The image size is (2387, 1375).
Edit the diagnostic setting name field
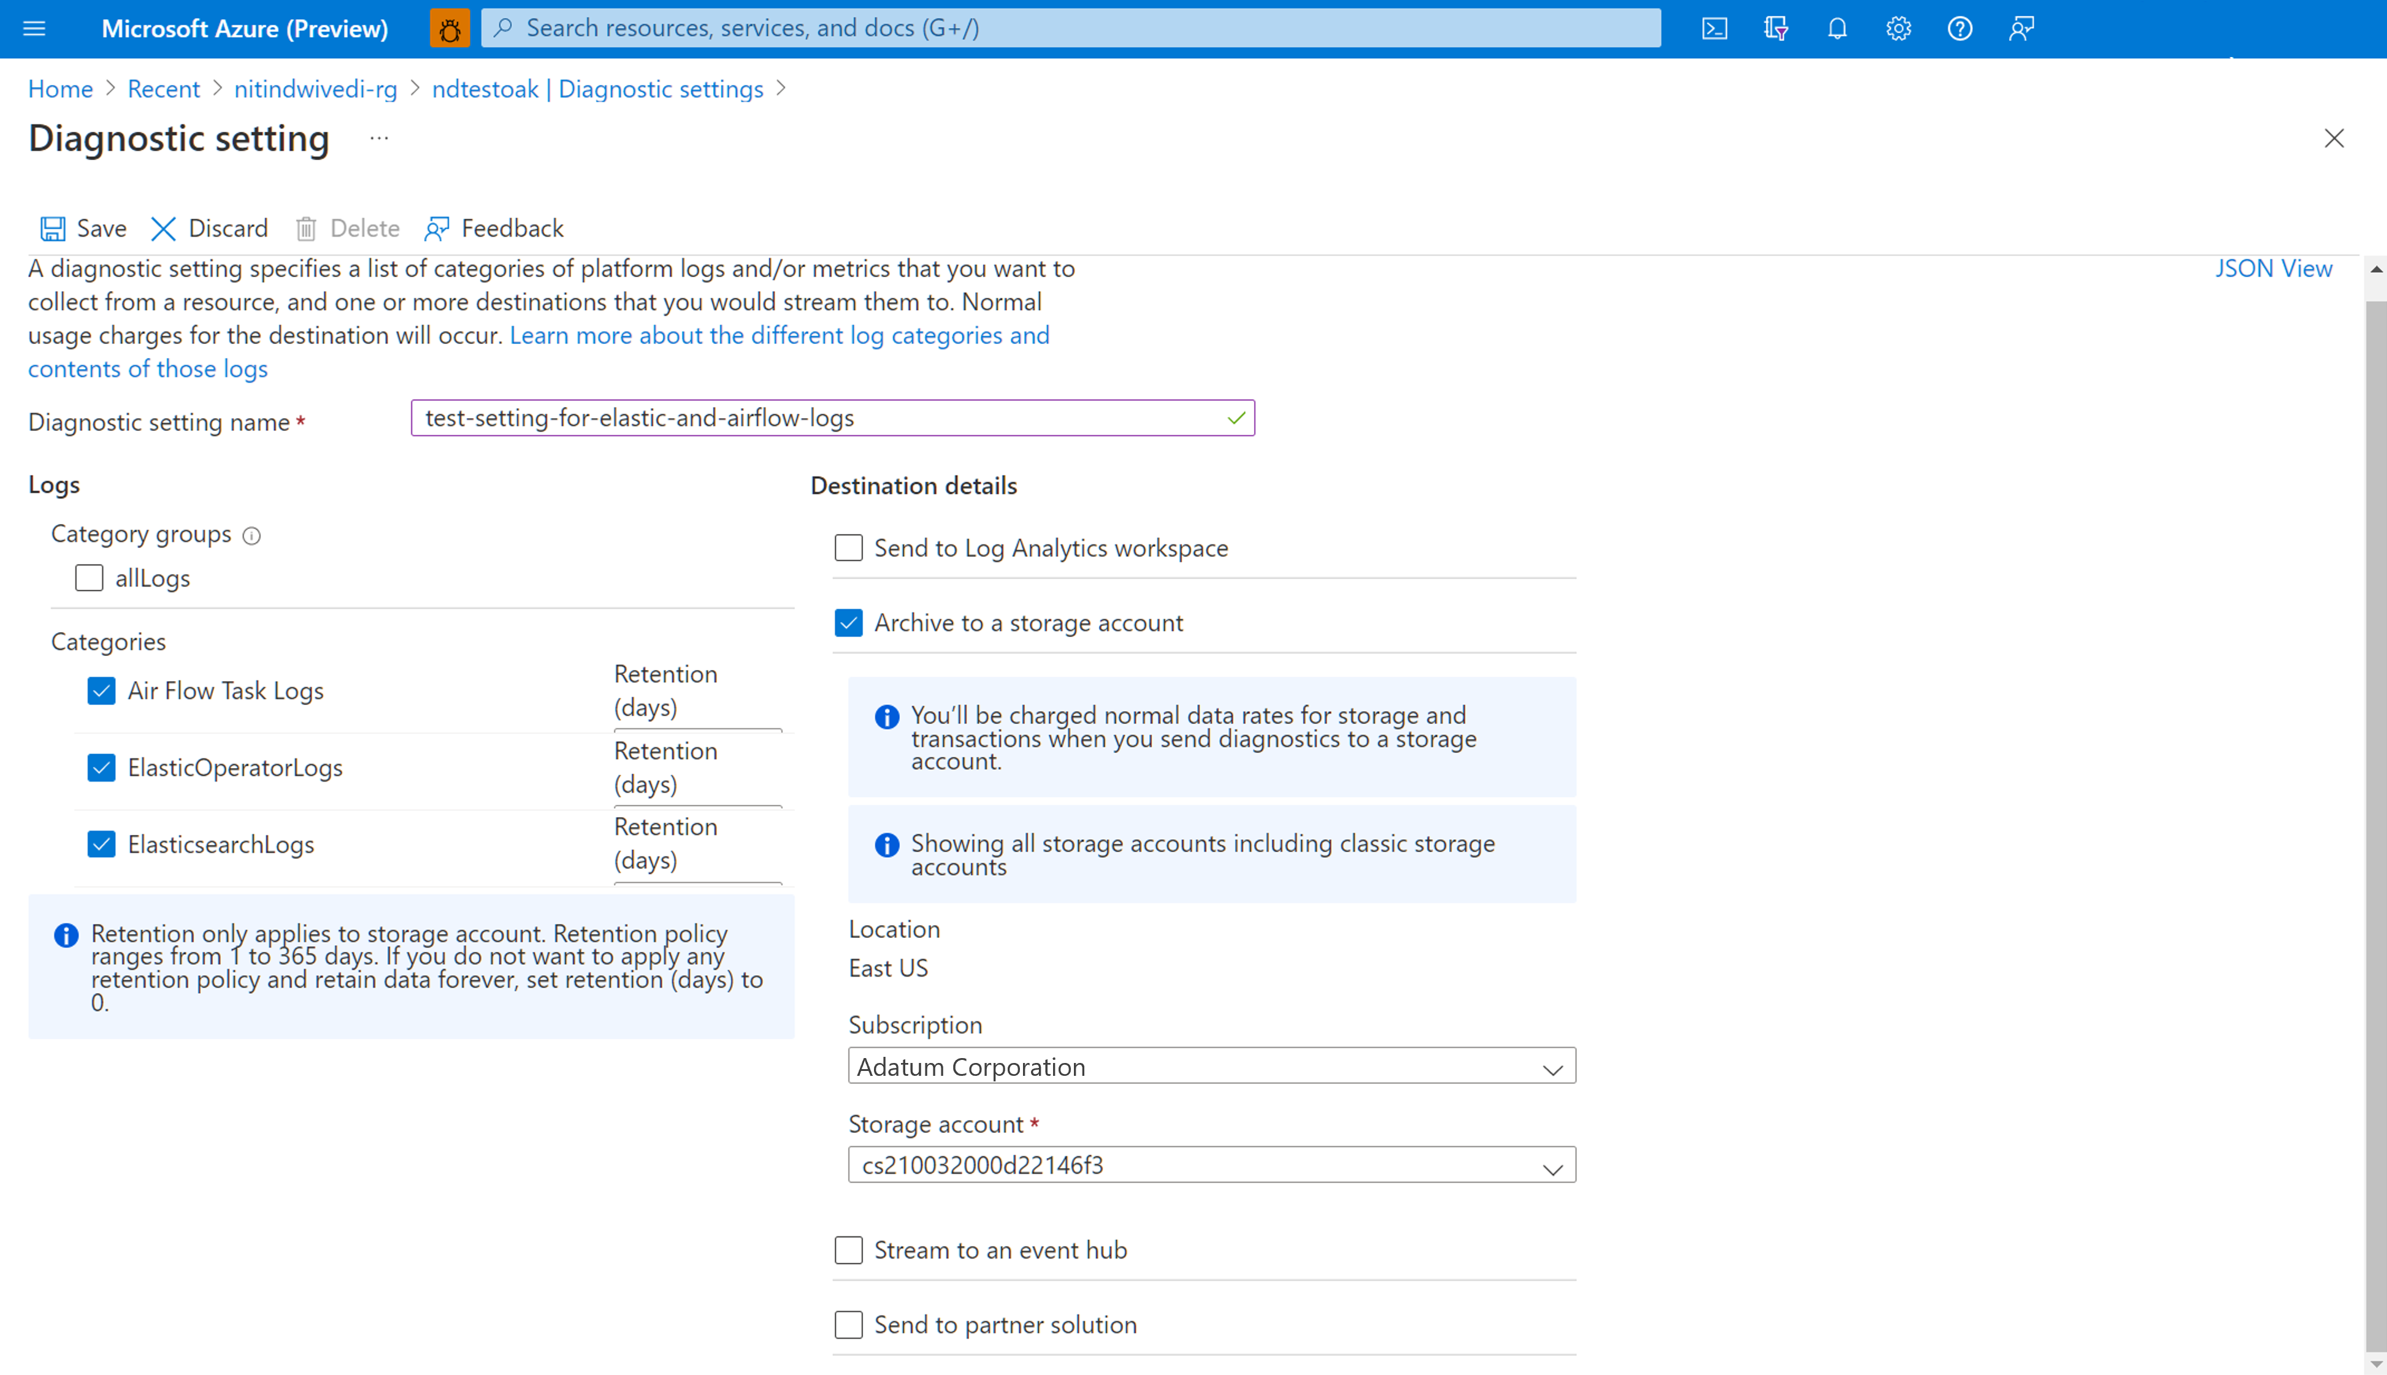pos(832,417)
